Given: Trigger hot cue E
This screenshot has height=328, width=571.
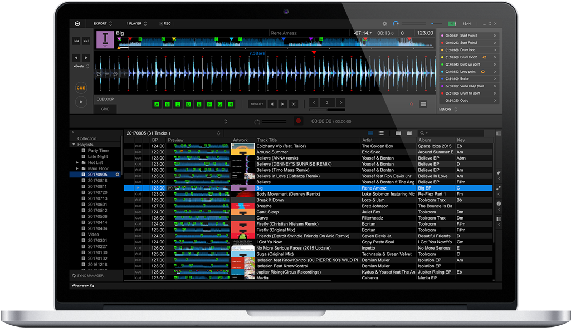Looking at the screenshot, I should point(199,105).
